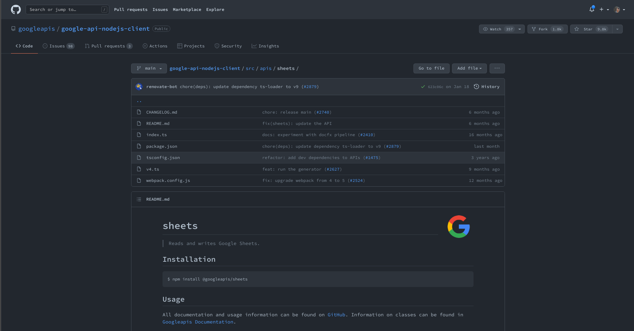Click the fork count 1.8k
Screen dimensions: 634x331
tap(557, 29)
